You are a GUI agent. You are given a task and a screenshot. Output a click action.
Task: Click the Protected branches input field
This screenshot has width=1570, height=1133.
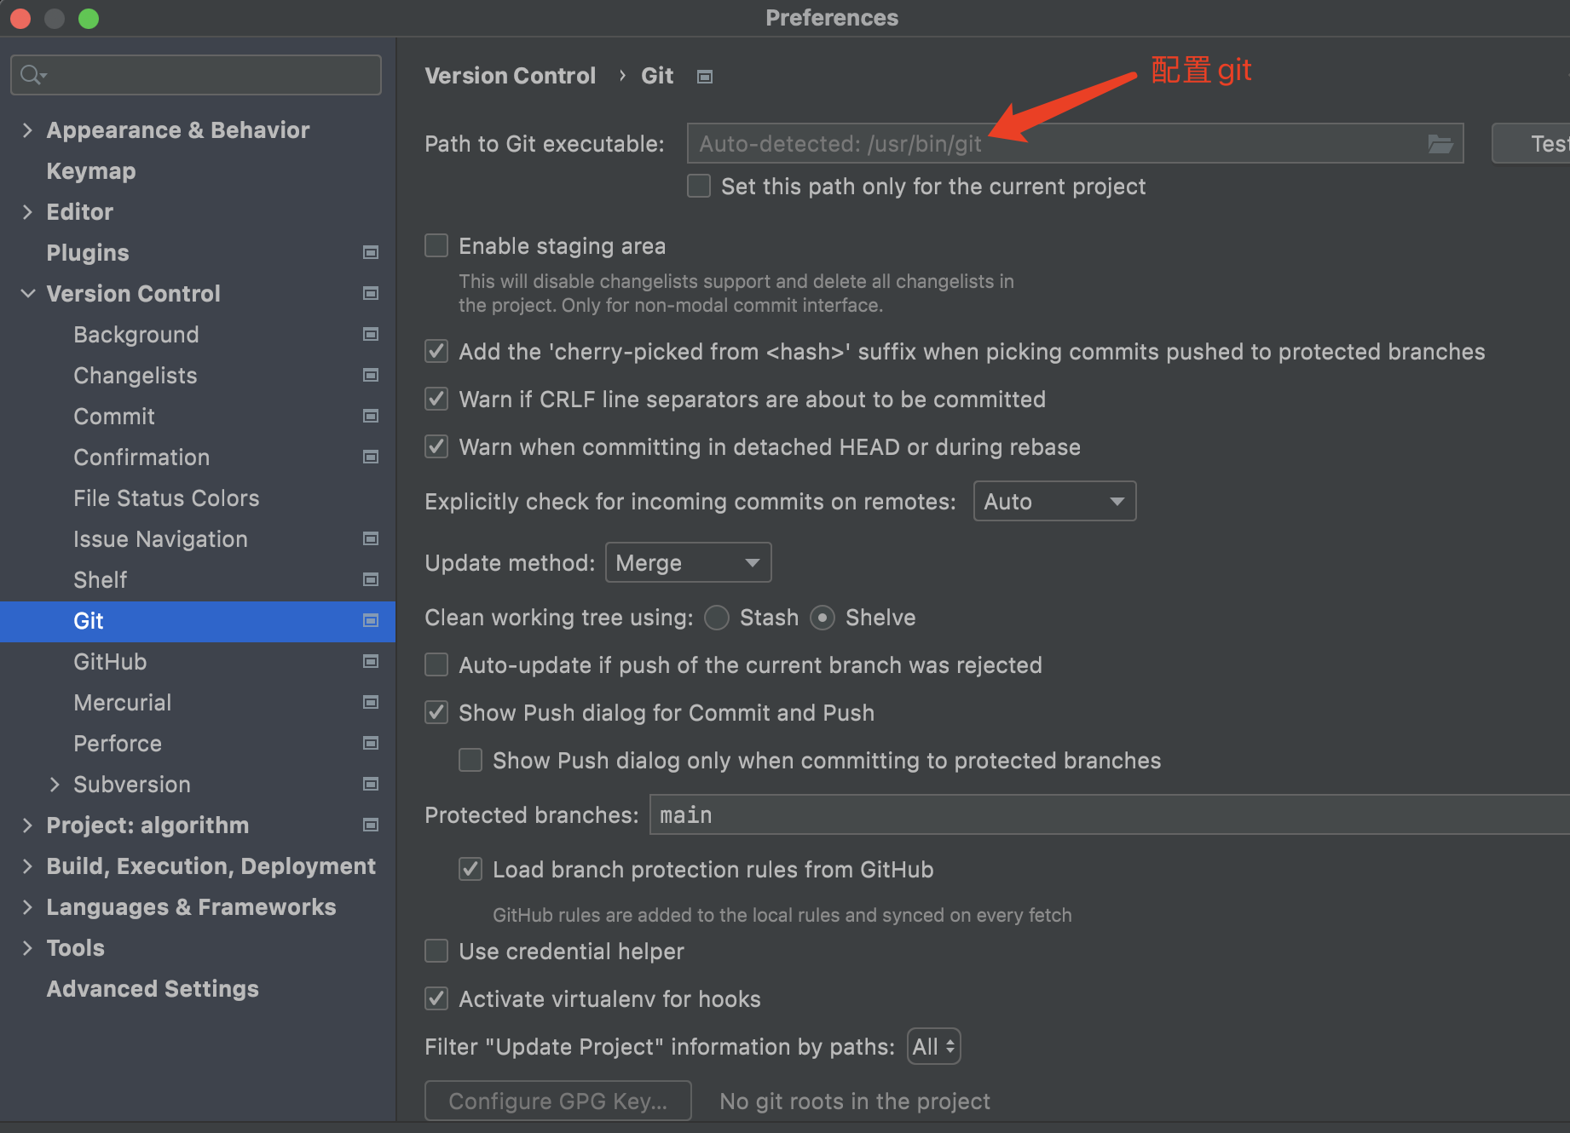coord(1108,815)
